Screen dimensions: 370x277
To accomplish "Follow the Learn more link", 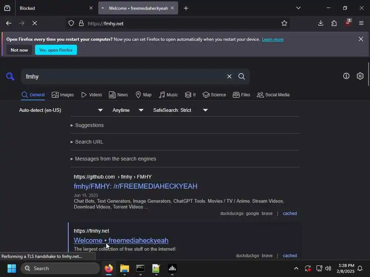I will point(272,39).
